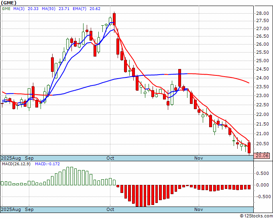Viewport: 273px width, 219px height.
Task: Select the GME ticker label in legend
Action: coord(6,8)
